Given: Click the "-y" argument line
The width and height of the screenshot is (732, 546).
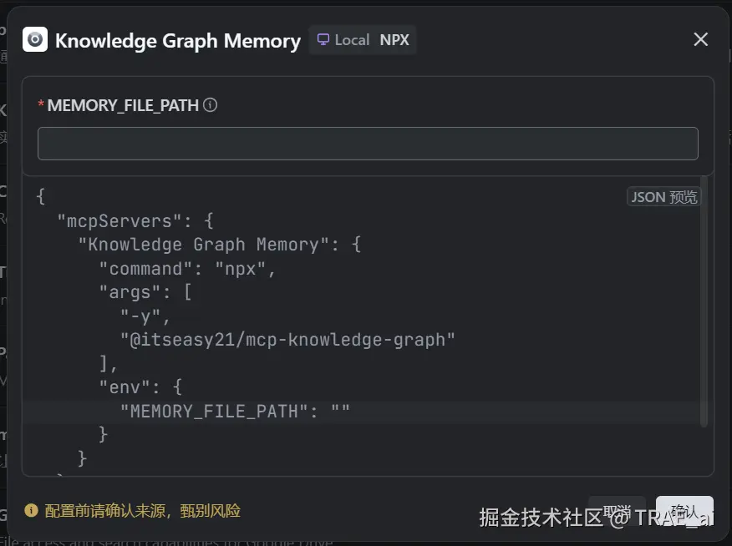Looking at the screenshot, I should 145,316.
